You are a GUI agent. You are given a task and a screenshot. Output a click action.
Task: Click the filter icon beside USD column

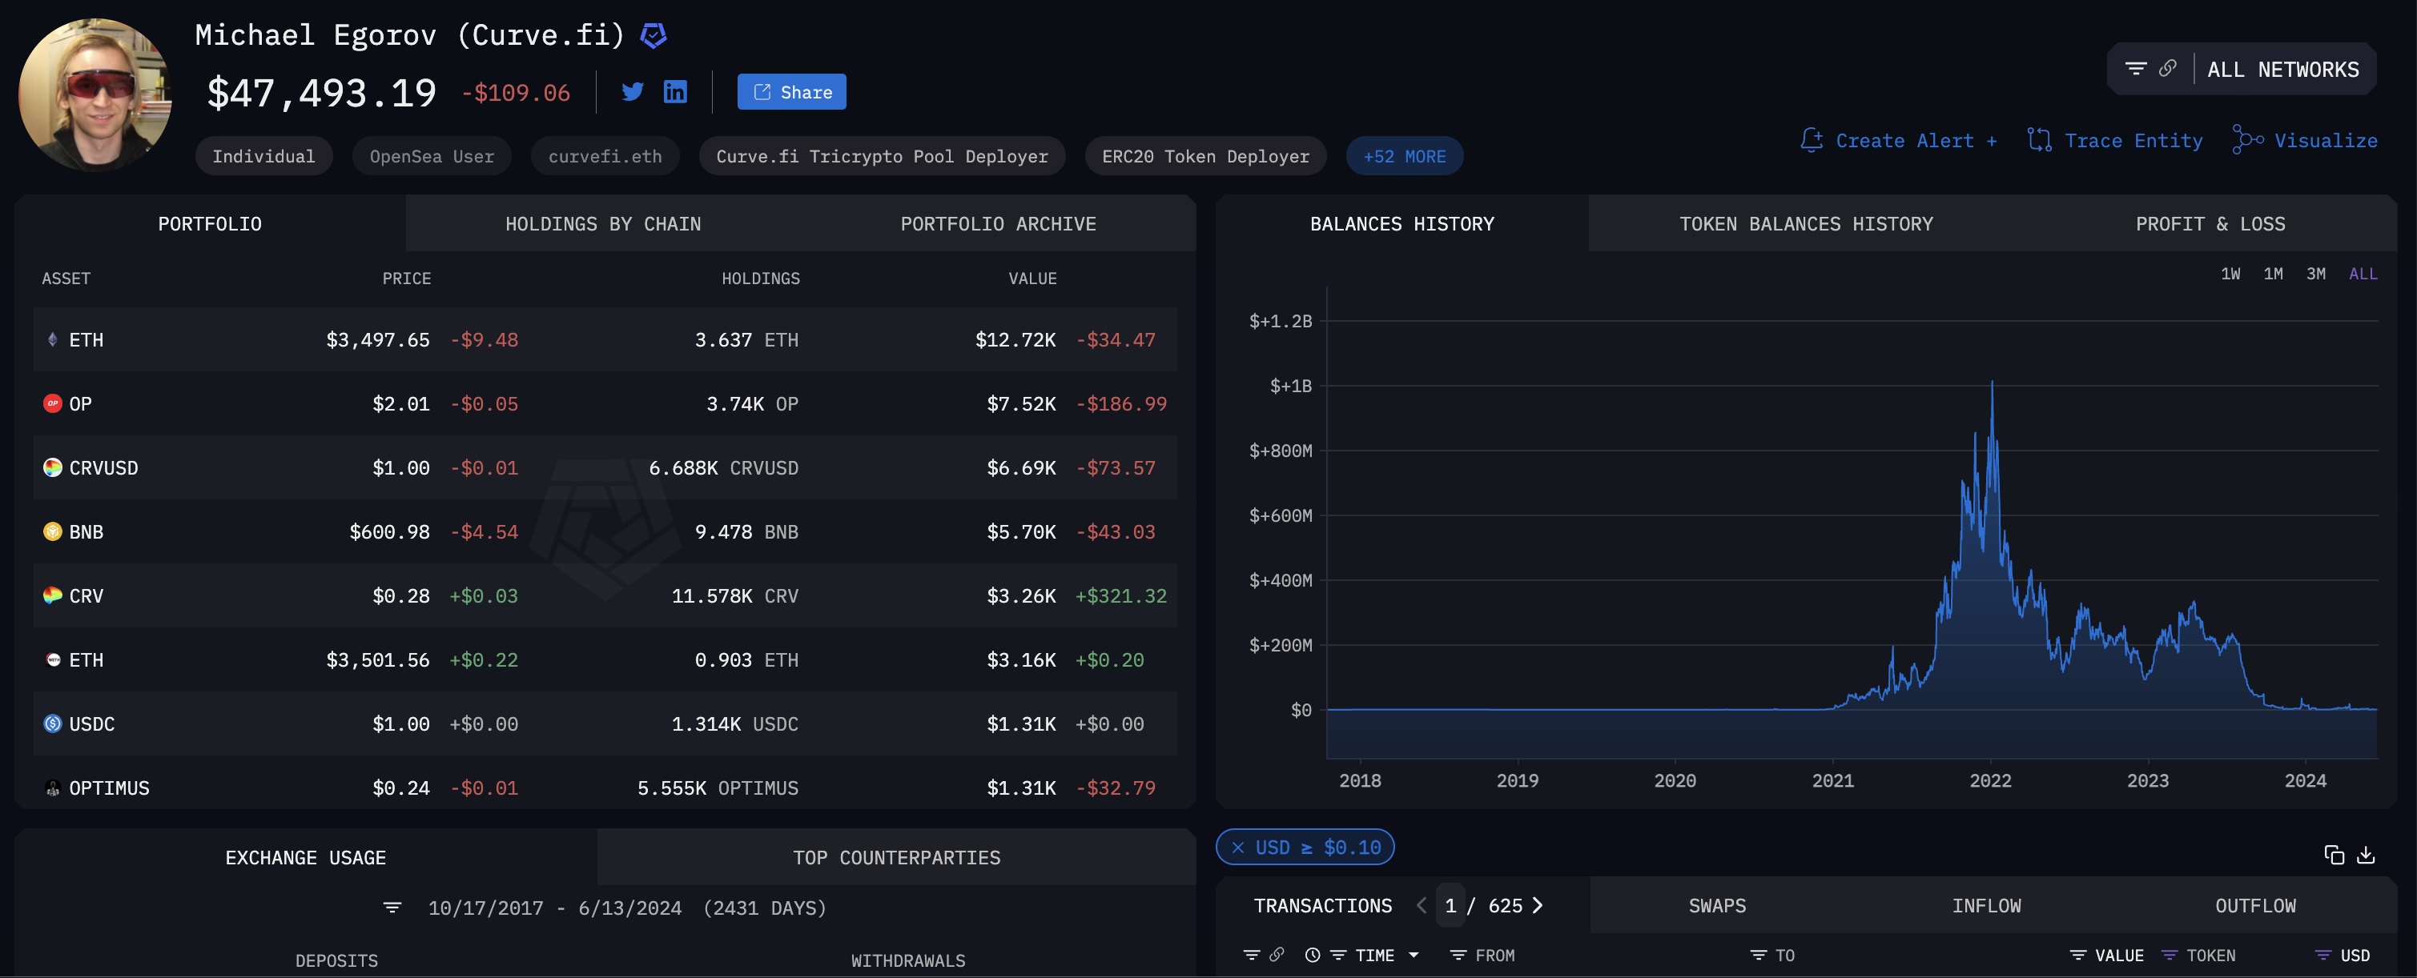click(2323, 955)
